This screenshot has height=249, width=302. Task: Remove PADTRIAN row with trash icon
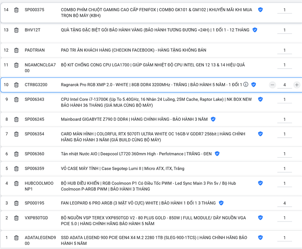16,50
